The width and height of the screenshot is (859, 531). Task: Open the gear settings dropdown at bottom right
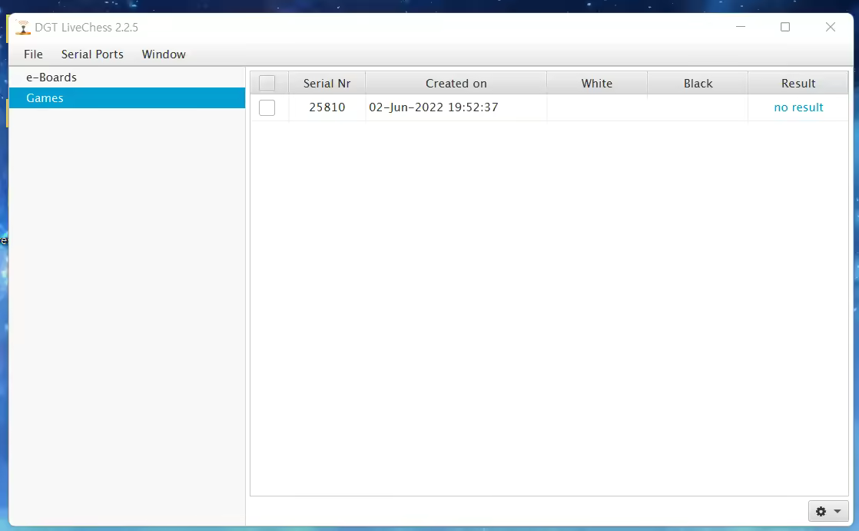[x=827, y=511]
